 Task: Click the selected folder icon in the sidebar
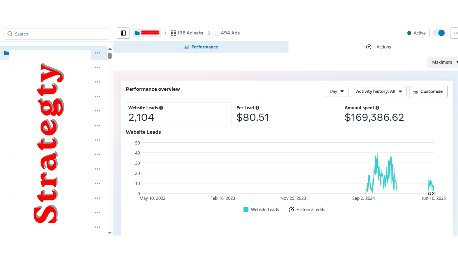coord(6,53)
